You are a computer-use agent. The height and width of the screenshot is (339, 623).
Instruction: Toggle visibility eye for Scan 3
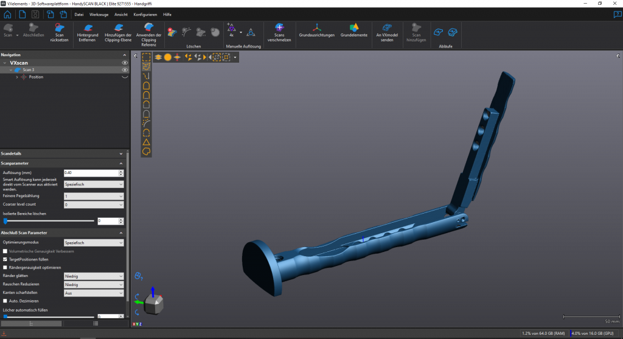pyautogui.click(x=125, y=70)
